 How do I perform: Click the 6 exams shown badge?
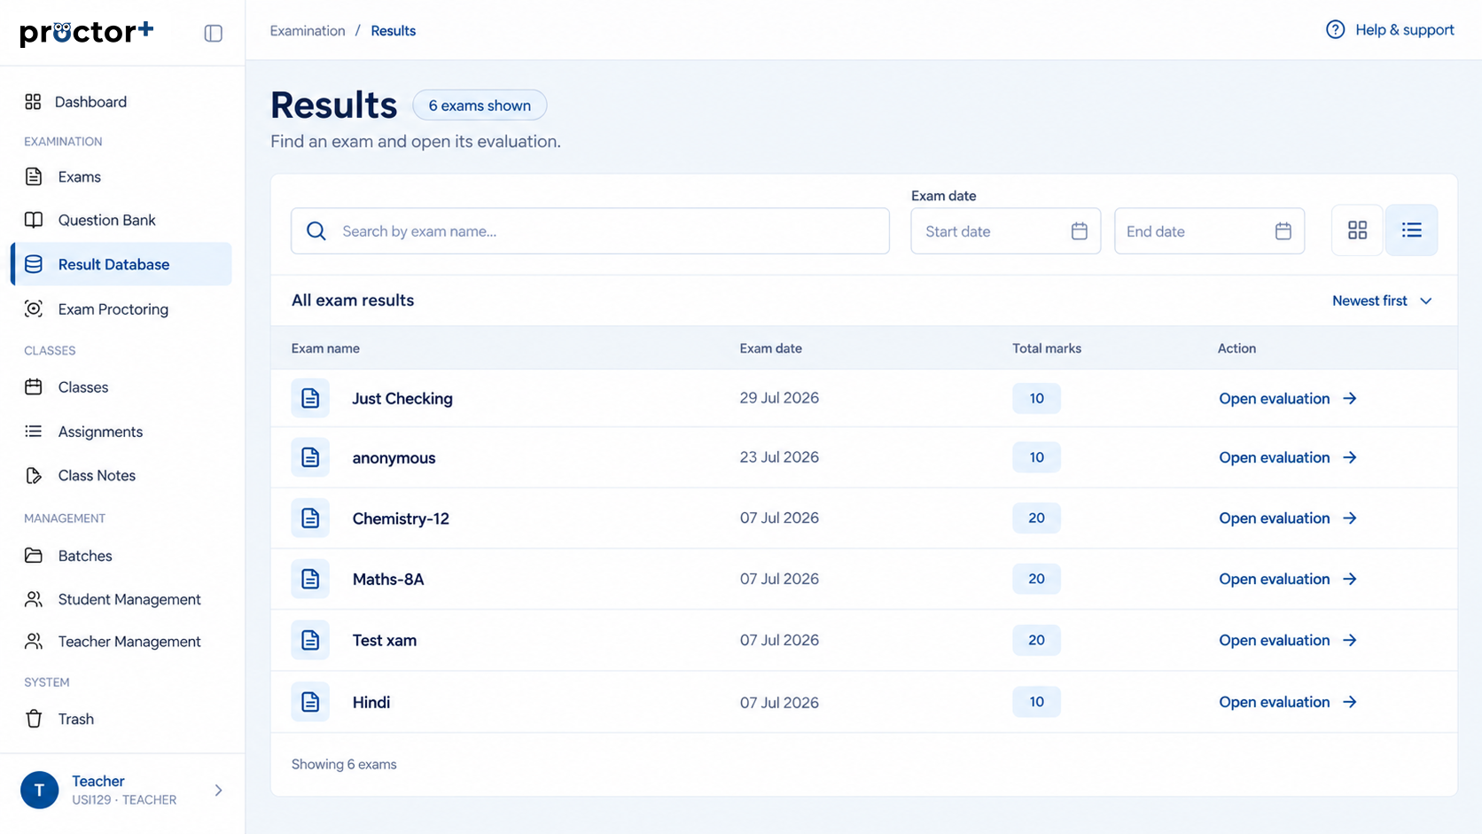(480, 105)
